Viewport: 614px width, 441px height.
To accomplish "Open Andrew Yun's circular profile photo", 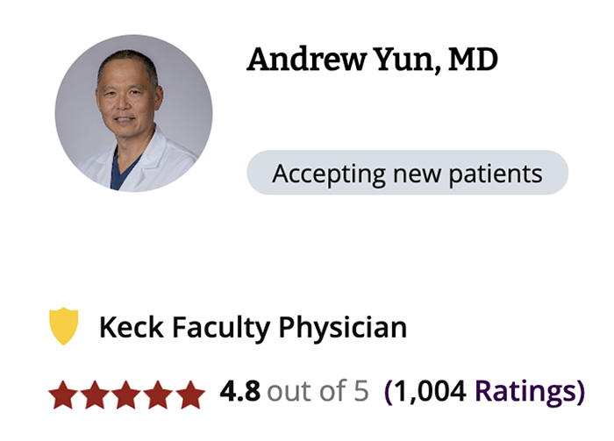I will [133, 113].
